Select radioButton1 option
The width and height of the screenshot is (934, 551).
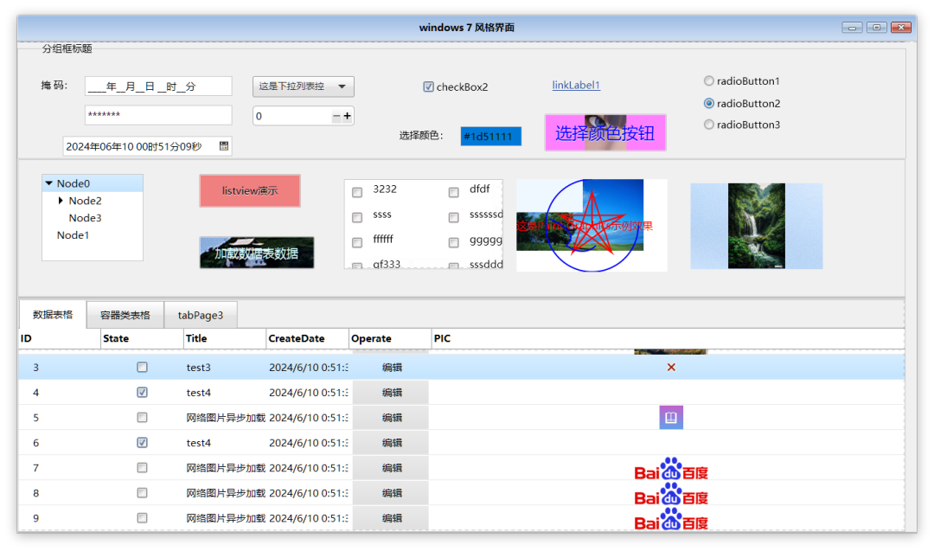709,81
